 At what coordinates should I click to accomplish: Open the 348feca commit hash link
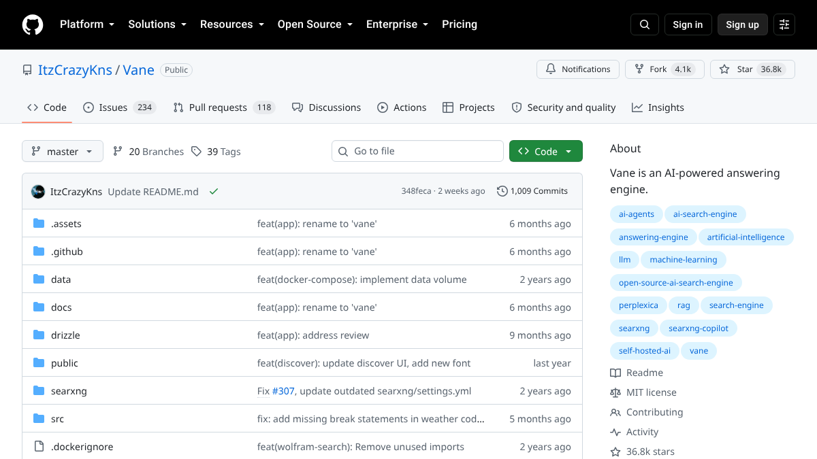pos(416,191)
